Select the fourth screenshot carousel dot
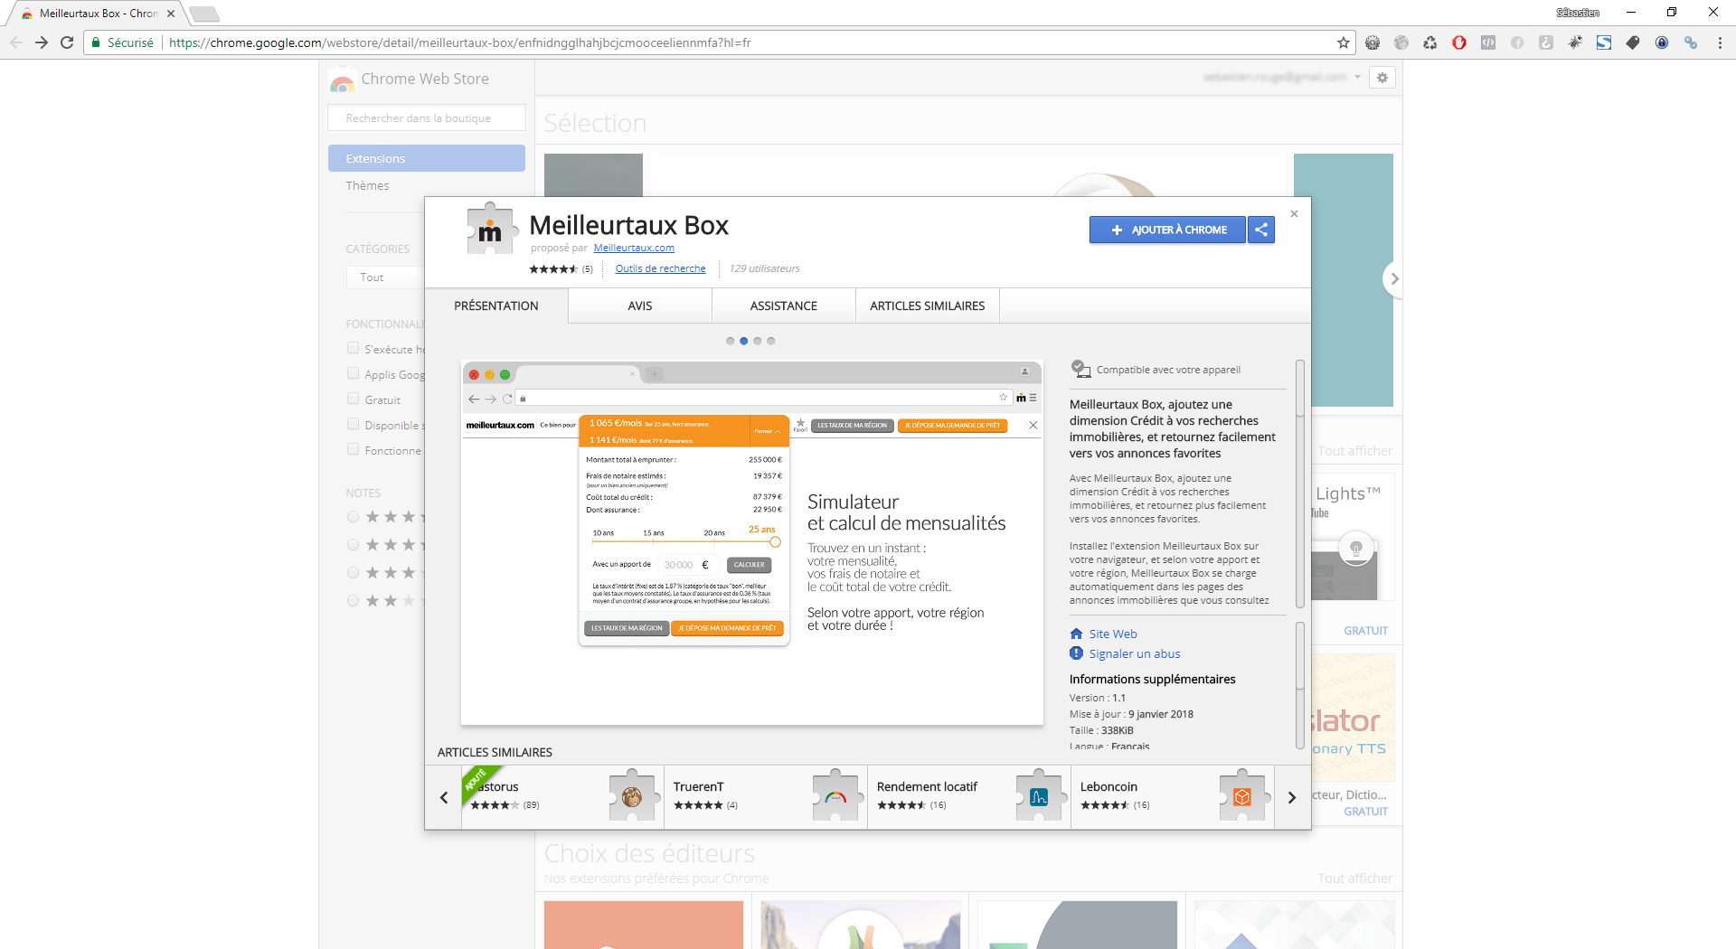1736x949 pixels. [771, 341]
